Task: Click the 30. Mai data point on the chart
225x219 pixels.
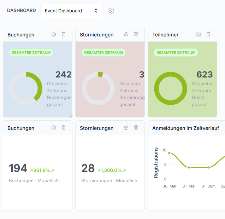Action: pos(169,153)
